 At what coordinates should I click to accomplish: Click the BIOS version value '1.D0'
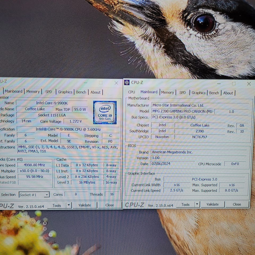199,158
